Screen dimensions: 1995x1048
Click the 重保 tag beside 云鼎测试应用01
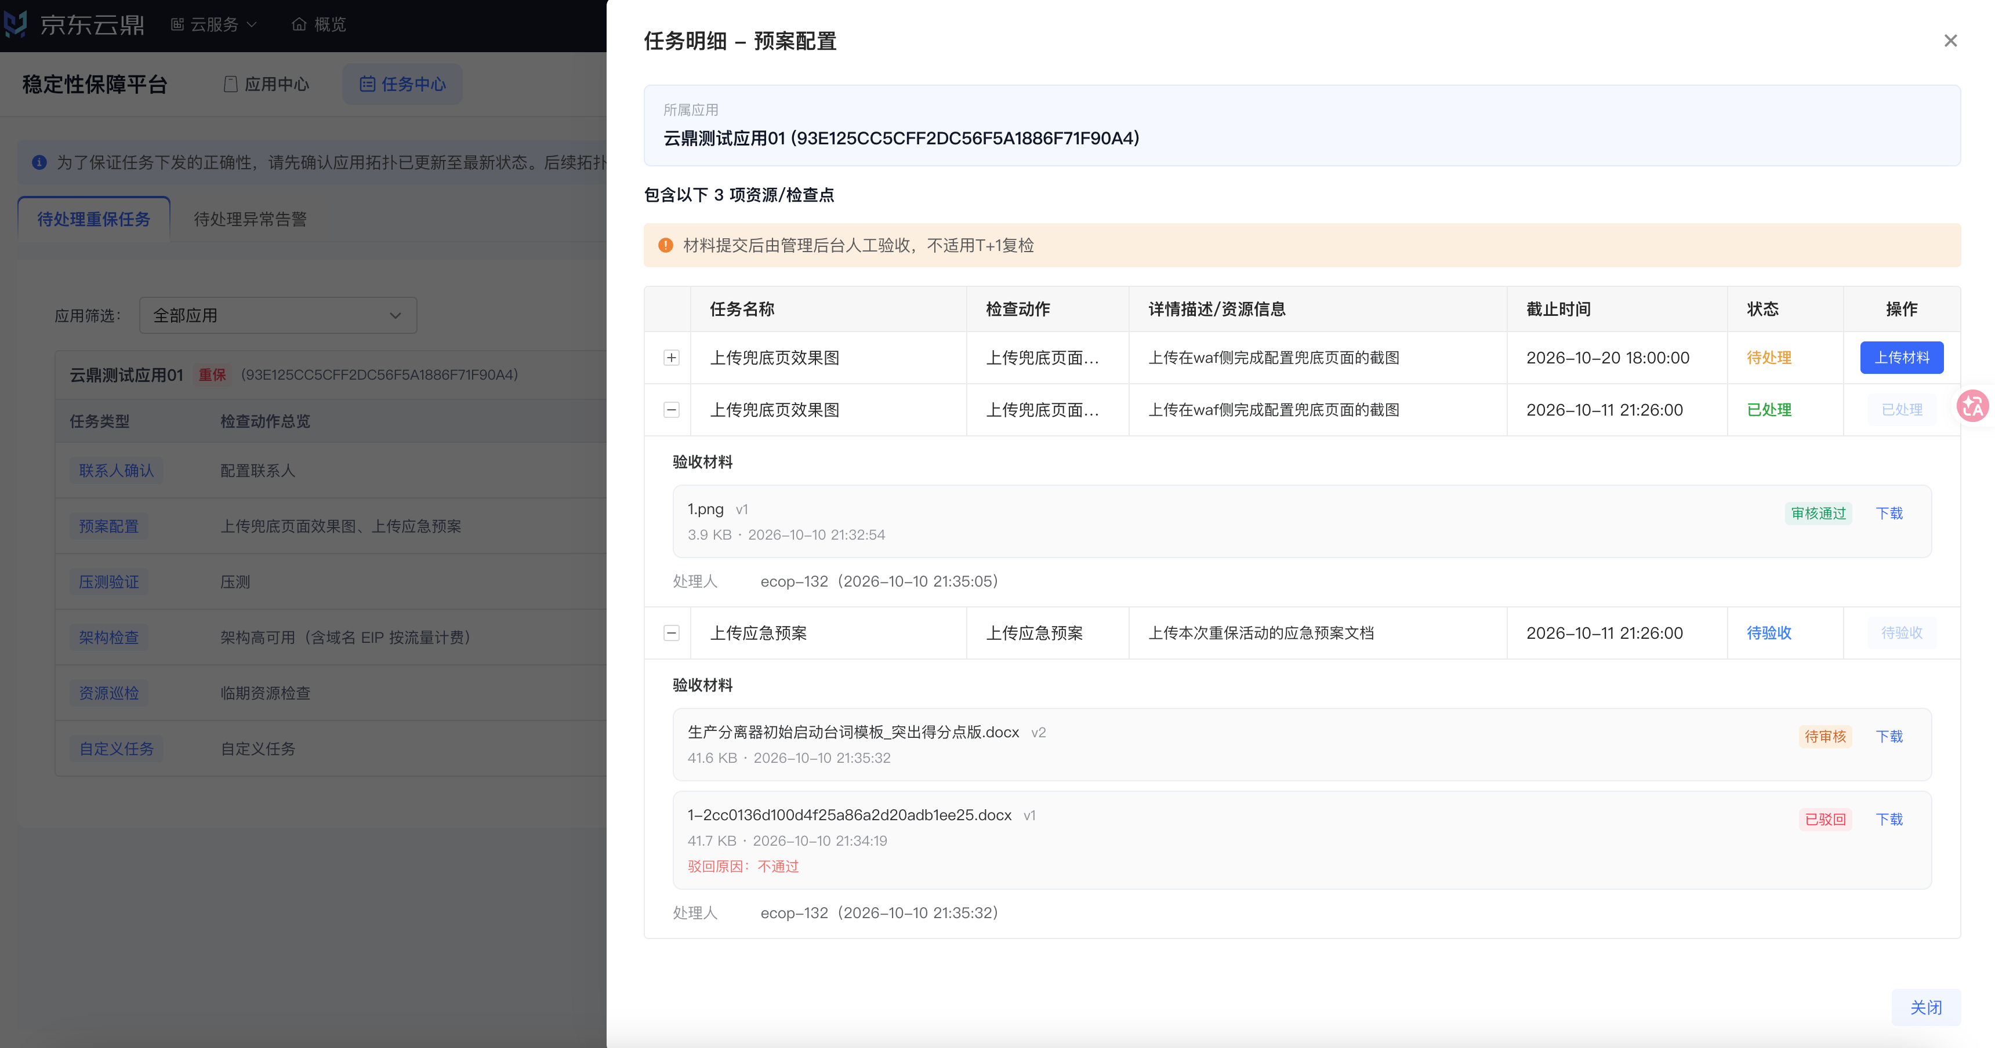click(x=212, y=376)
